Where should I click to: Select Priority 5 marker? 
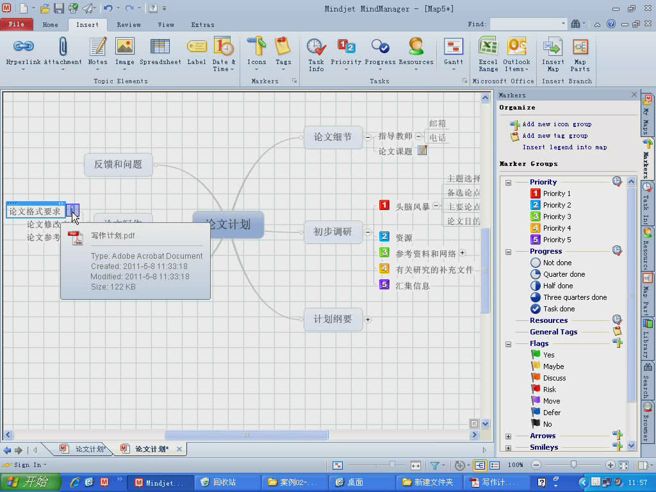tap(550, 240)
